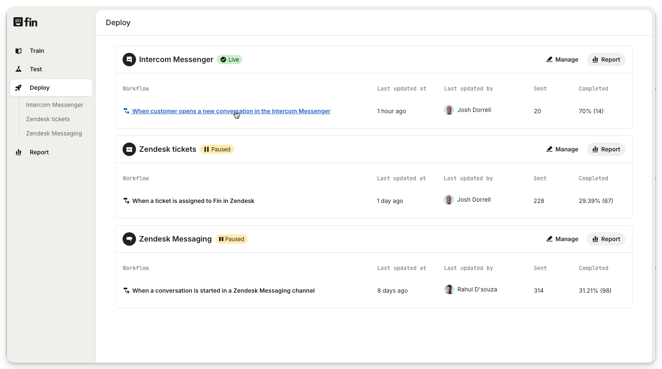This screenshot has height=369, width=662.
Task: Click Manage for Intercom Messenger
Action: [x=562, y=60]
